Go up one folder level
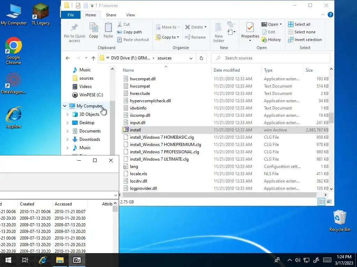The width and height of the screenshot is (357, 267). 93,58
